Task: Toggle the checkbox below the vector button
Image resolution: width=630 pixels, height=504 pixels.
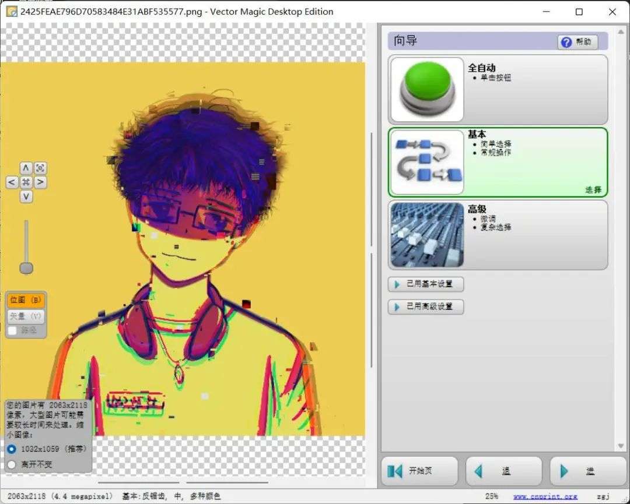Action: point(12,331)
